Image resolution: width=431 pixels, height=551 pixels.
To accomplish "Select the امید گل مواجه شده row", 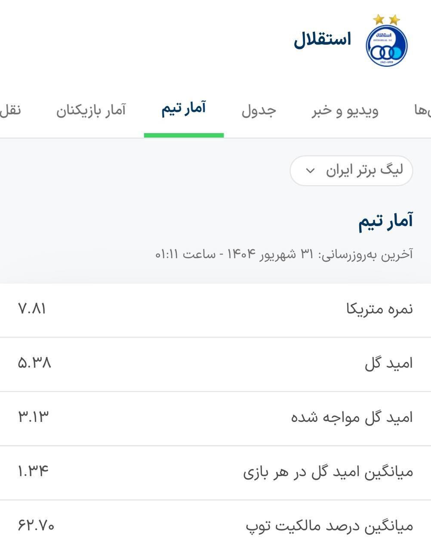I will (x=215, y=418).
